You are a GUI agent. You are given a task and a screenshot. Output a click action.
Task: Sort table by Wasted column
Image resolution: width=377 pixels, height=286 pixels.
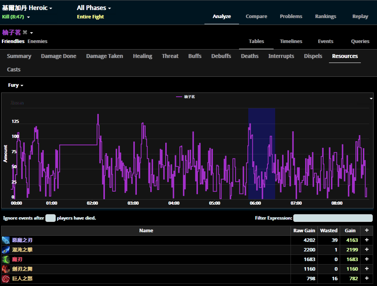329,231
